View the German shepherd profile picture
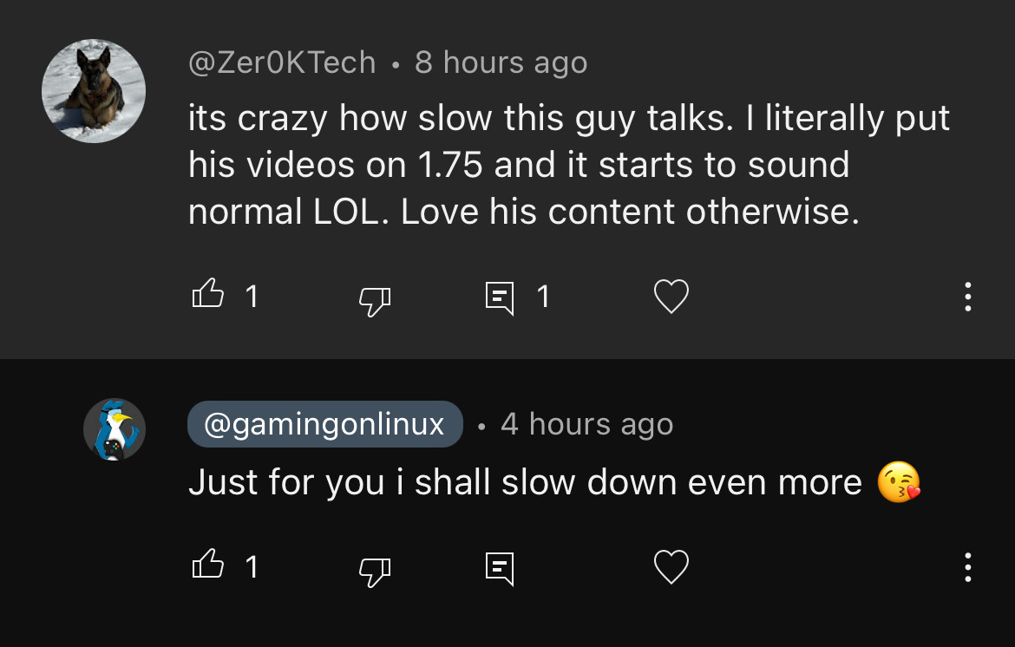Image resolution: width=1015 pixels, height=647 pixels. click(x=94, y=90)
